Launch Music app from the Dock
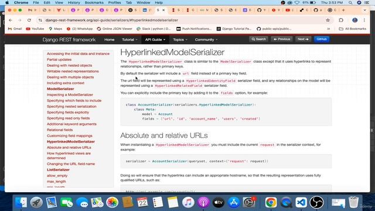The height and width of the screenshot is (211, 375). coord(188,202)
